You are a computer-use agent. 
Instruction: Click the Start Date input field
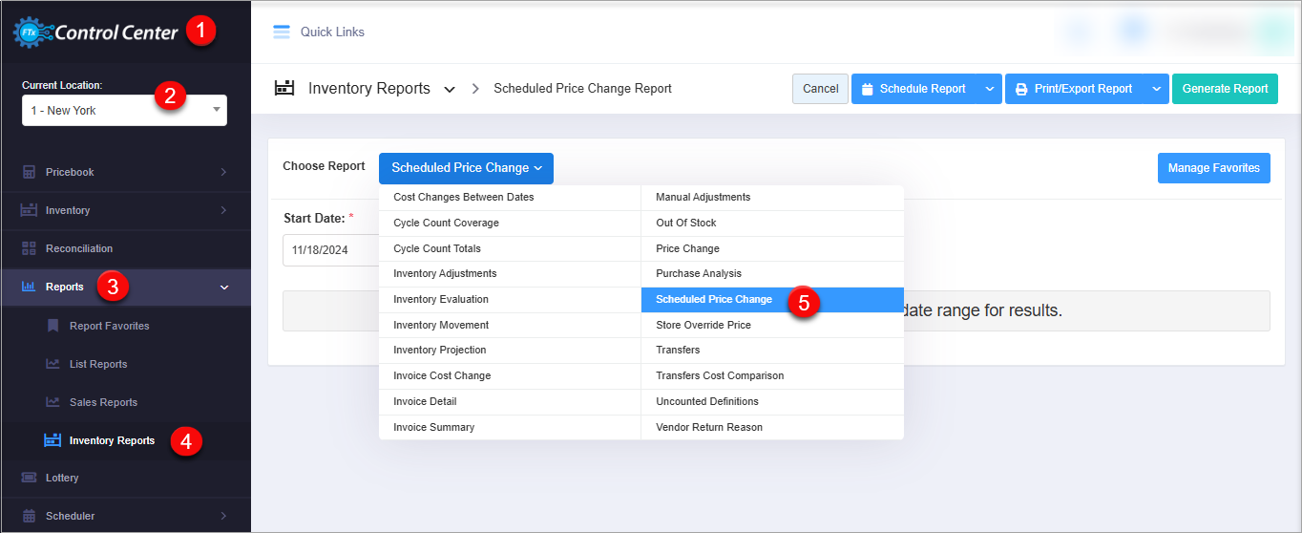pos(329,250)
